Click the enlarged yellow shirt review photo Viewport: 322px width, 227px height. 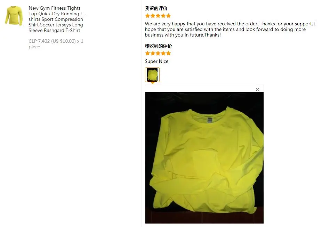204,157
